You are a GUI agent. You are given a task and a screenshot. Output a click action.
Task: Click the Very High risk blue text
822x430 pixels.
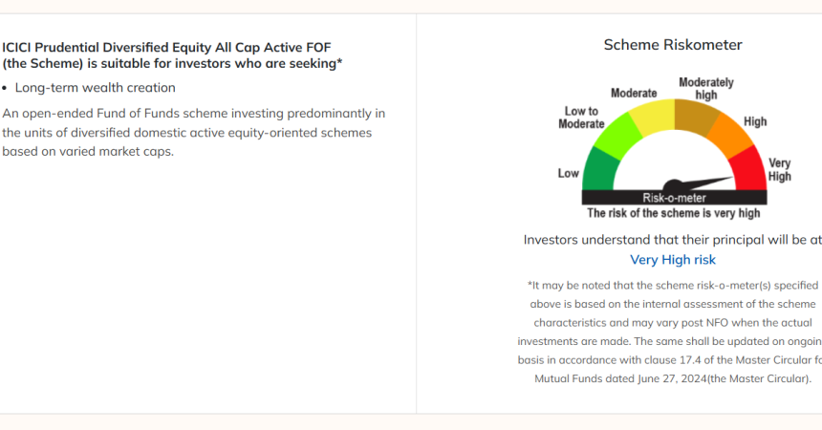tap(673, 259)
